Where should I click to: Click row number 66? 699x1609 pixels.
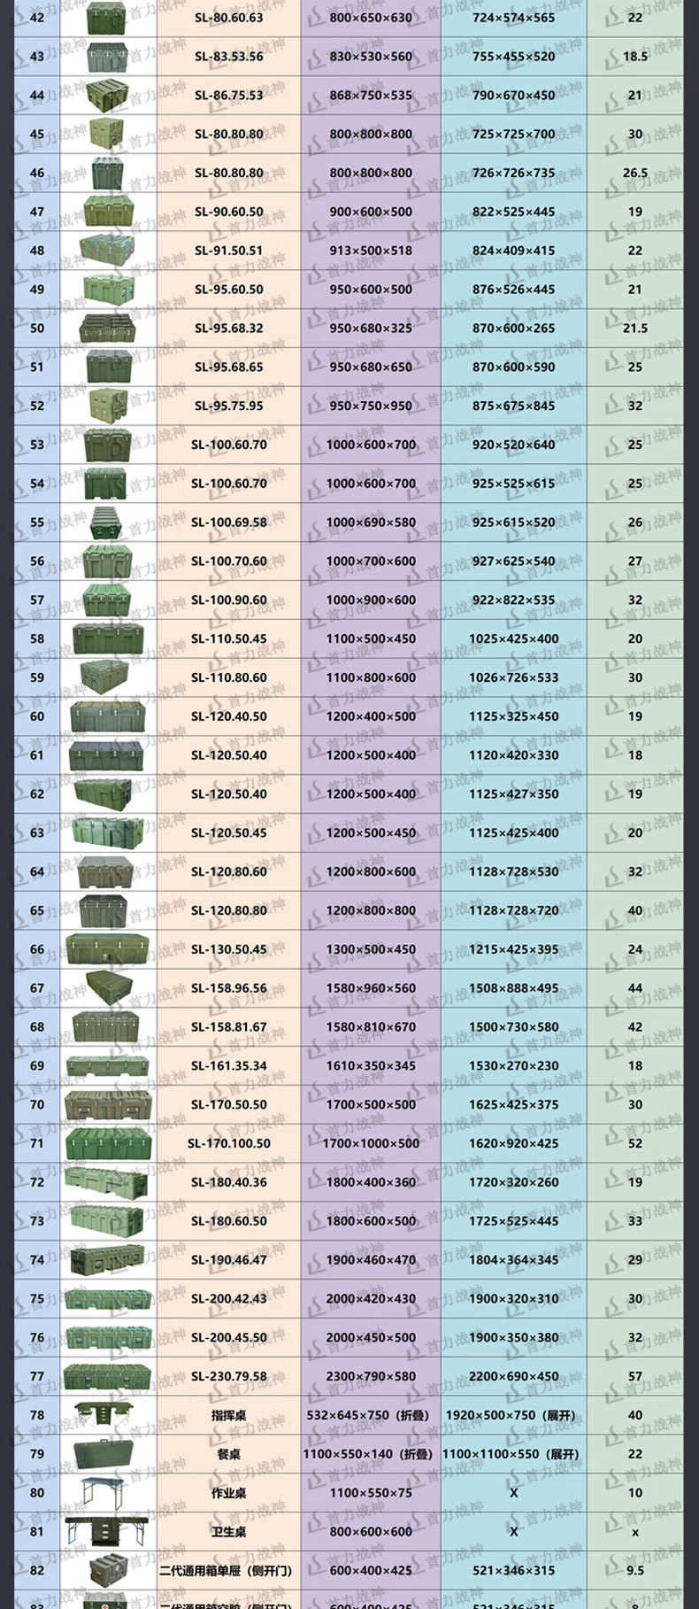tap(37, 949)
